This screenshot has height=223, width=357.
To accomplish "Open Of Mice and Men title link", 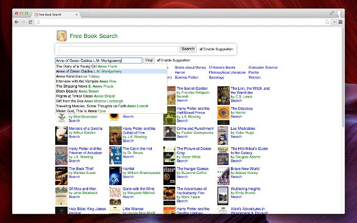I will point(83,189).
